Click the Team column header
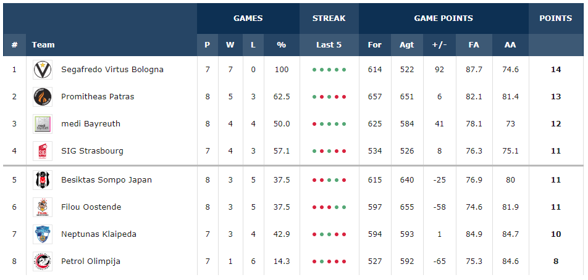The width and height of the screenshot is (588, 280). (x=43, y=45)
